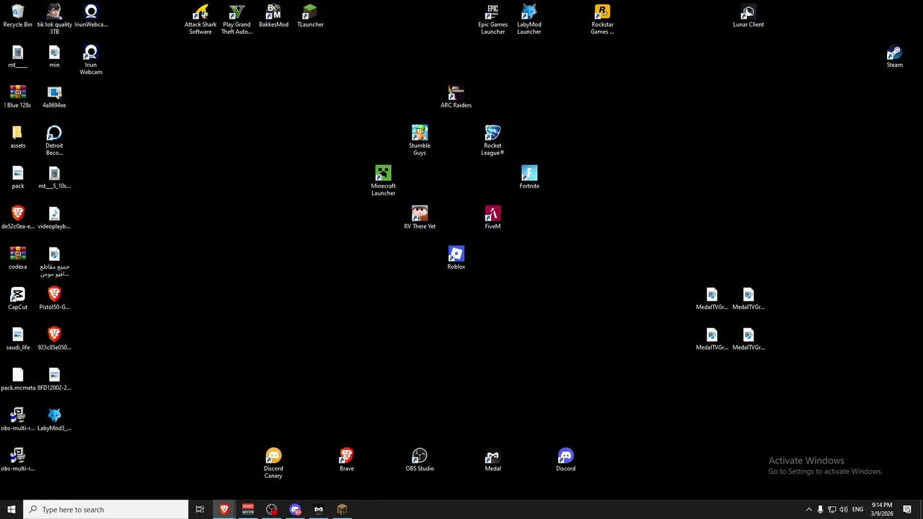Open the volume speaker control
Image resolution: width=923 pixels, height=519 pixels.
pyautogui.click(x=843, y=510)
